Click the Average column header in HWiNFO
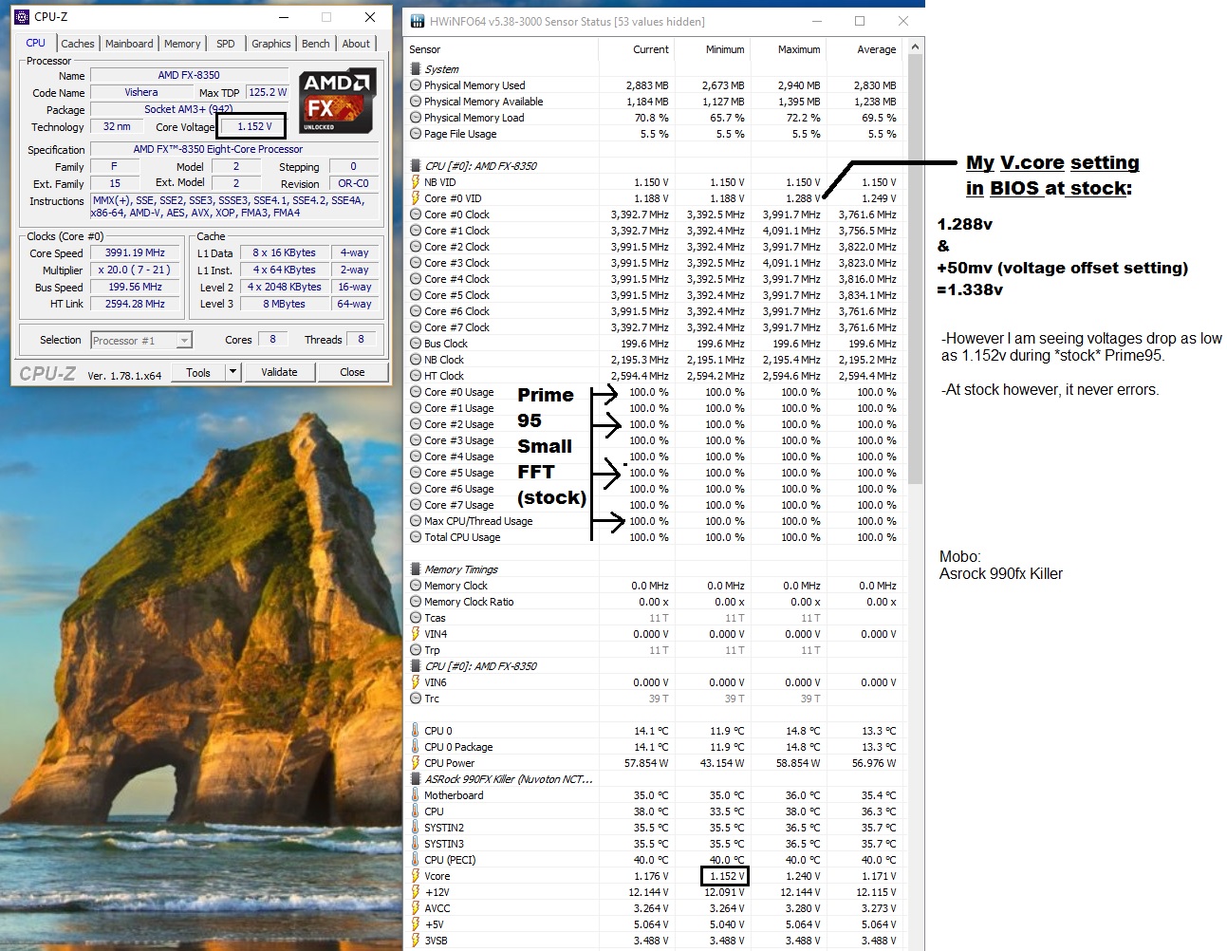The height and width of the screenshot is (951, 1227). click(864, 49)
